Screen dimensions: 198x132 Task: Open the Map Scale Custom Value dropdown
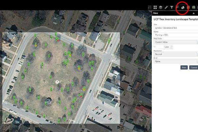pyautogui.click(x=176, y=42)
